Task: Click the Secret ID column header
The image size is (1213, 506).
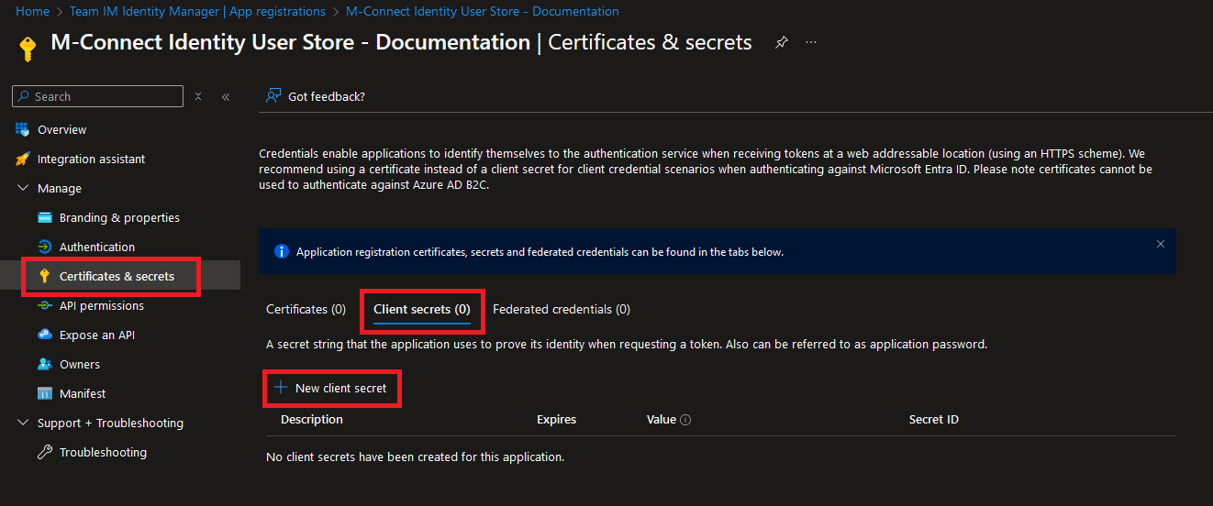Action: pos(934,419)
